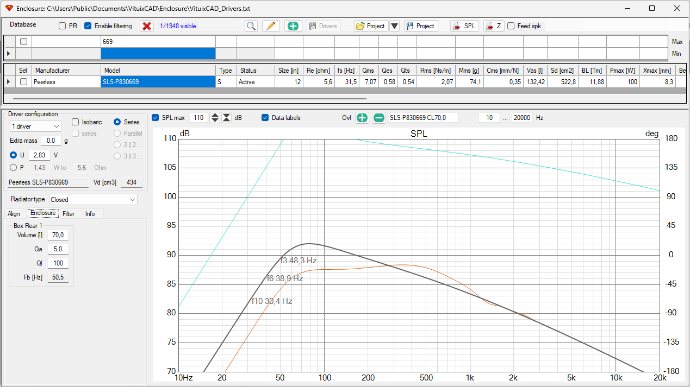Viewport: 690px width, 387px height.
Task: Open the 1 driver count dropdown
Action: [x=35, y=126]
